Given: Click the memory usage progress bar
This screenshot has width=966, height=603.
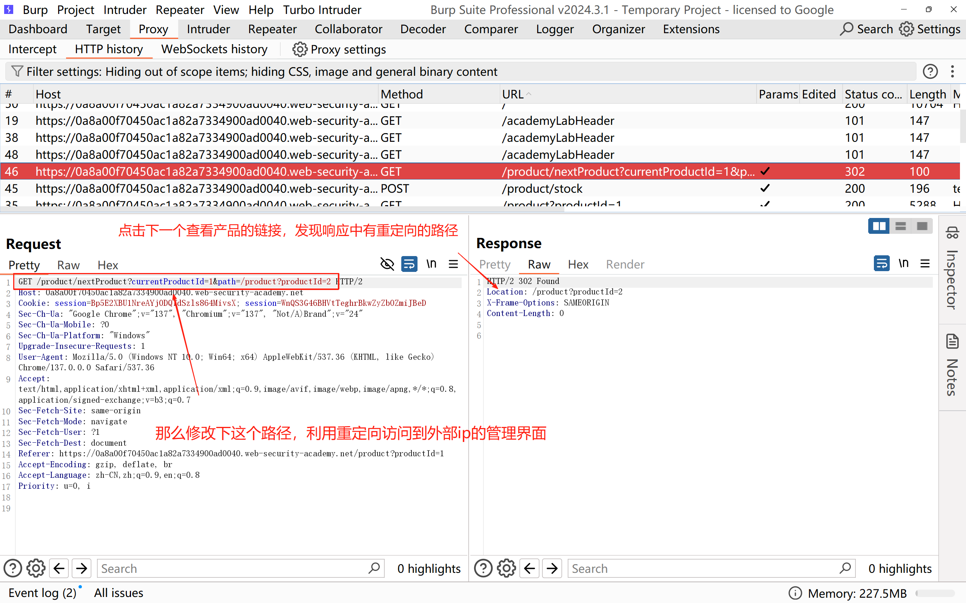Looking at the screenshot, I should pos(935,593).
